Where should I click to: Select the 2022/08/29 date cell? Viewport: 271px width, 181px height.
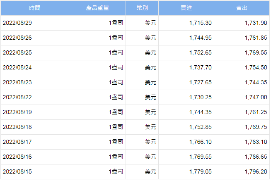click(17, 23)
